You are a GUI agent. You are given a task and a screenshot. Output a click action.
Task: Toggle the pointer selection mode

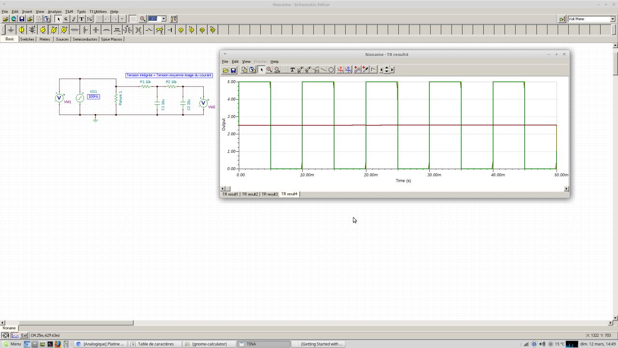58,19
